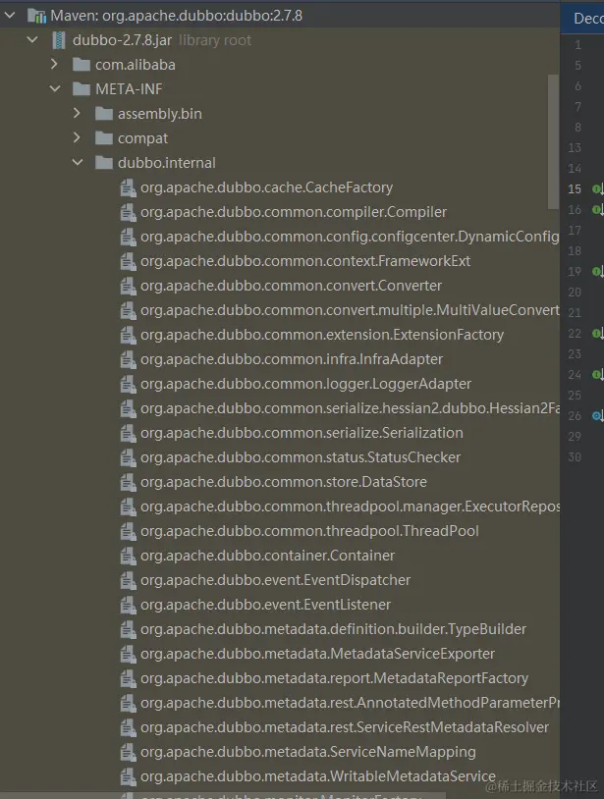Click the Maven library icon
604x799 pixels.
[36, 16]
